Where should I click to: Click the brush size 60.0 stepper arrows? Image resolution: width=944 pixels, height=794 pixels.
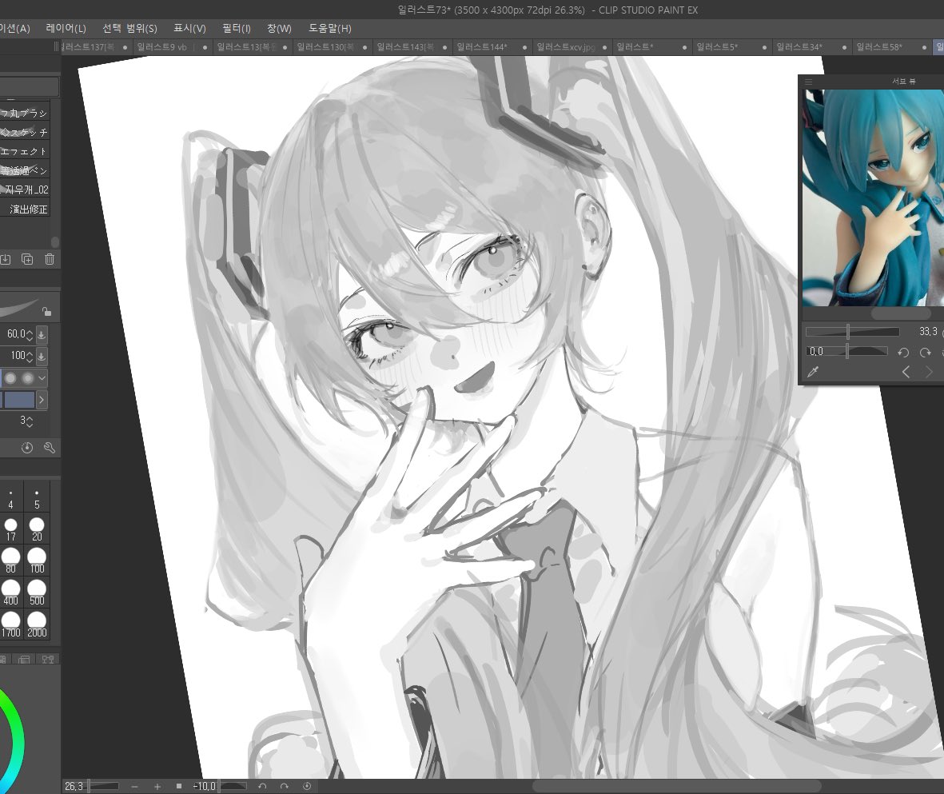coord(30,334)
